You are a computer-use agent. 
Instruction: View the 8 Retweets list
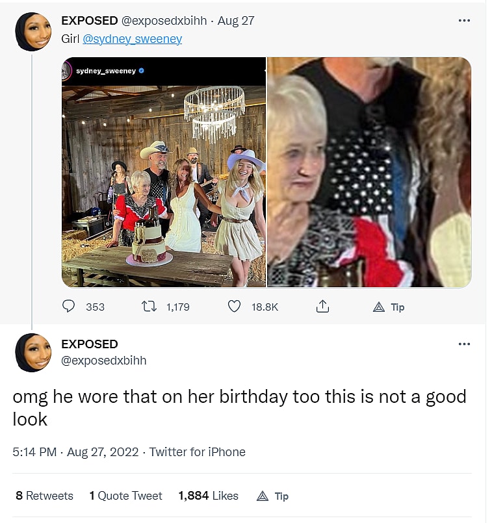(44, 496)
